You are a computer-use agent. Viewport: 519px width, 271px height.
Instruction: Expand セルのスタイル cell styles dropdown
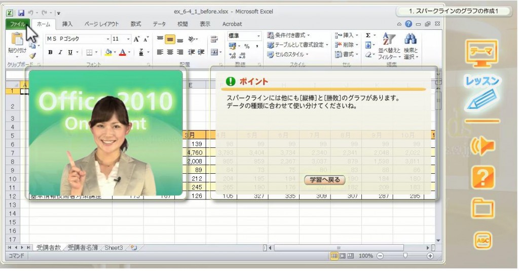click(288, 54)
